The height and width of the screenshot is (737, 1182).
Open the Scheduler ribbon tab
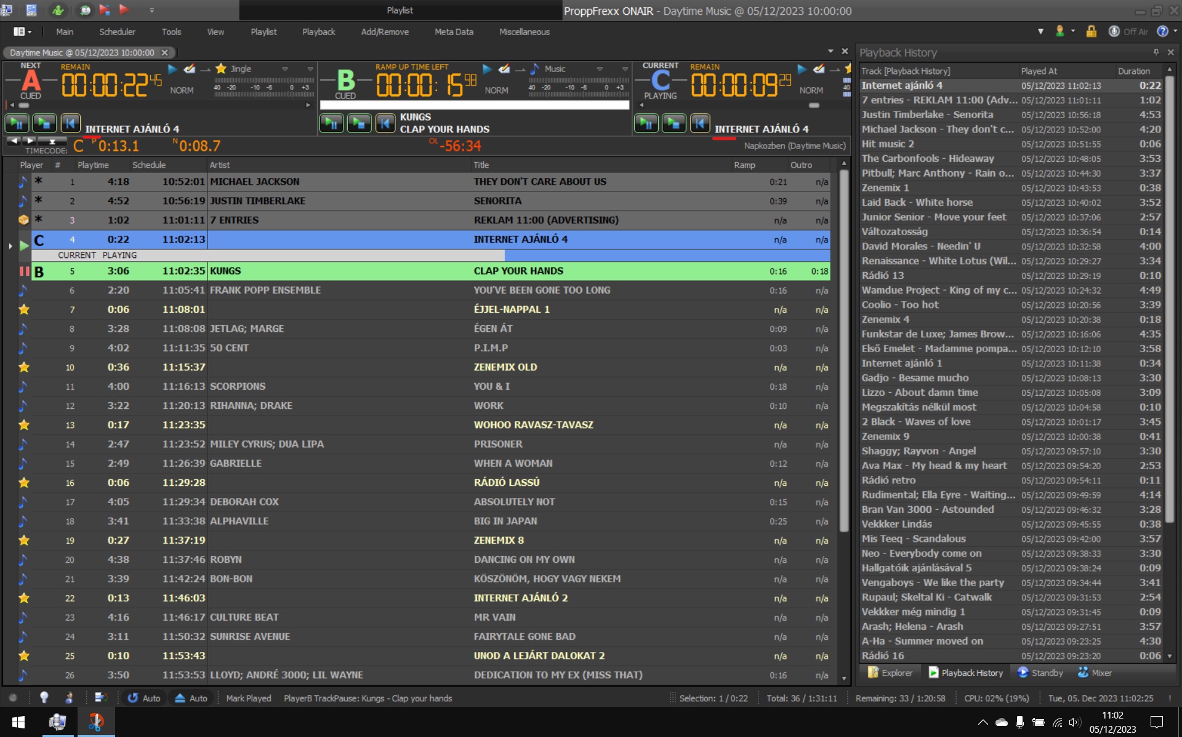point(117,32)
